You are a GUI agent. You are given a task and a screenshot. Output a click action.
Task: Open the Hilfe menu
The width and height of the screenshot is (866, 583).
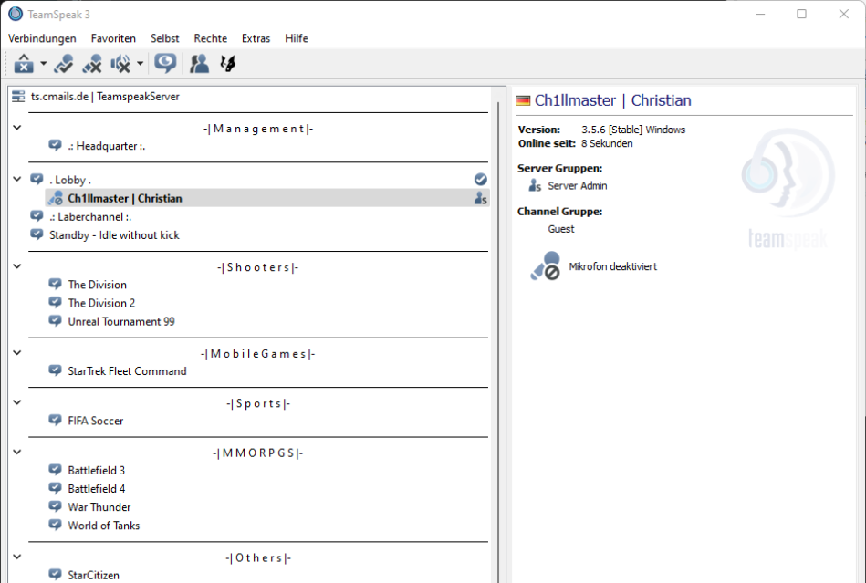pyautogui.click(x=297, y=38)
